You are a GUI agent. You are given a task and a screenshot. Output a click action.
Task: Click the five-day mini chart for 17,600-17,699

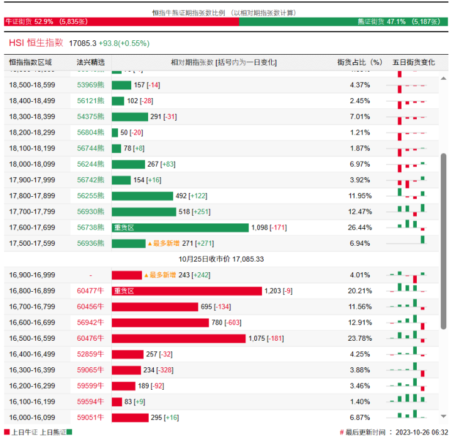pyautogui.click(x=412, y=226)
